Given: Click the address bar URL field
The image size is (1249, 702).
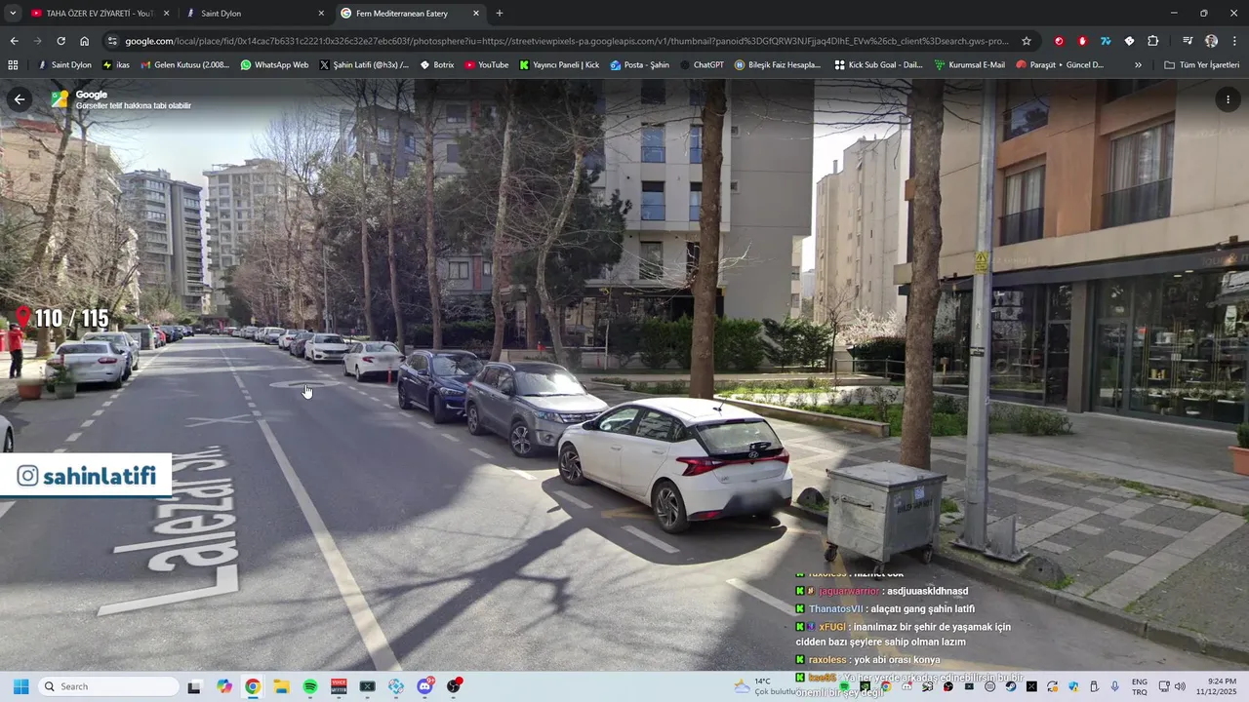Looking at the screenshot, I should [566, 41].
